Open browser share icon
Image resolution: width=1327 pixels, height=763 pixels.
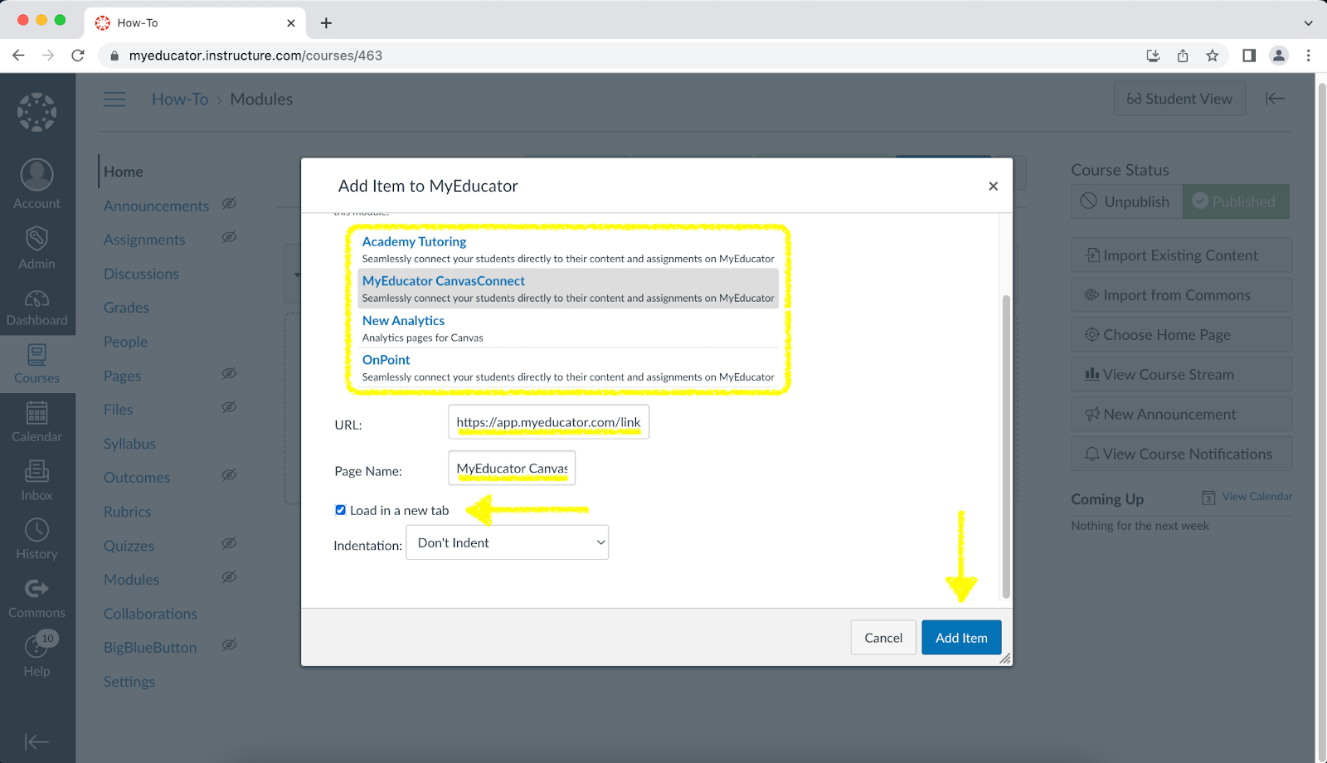click(1183, 56)
